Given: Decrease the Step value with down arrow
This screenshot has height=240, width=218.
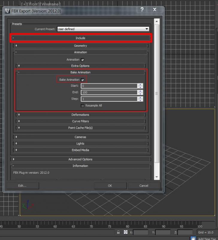Looking at the screenshot, I should (x=140, y=100).
